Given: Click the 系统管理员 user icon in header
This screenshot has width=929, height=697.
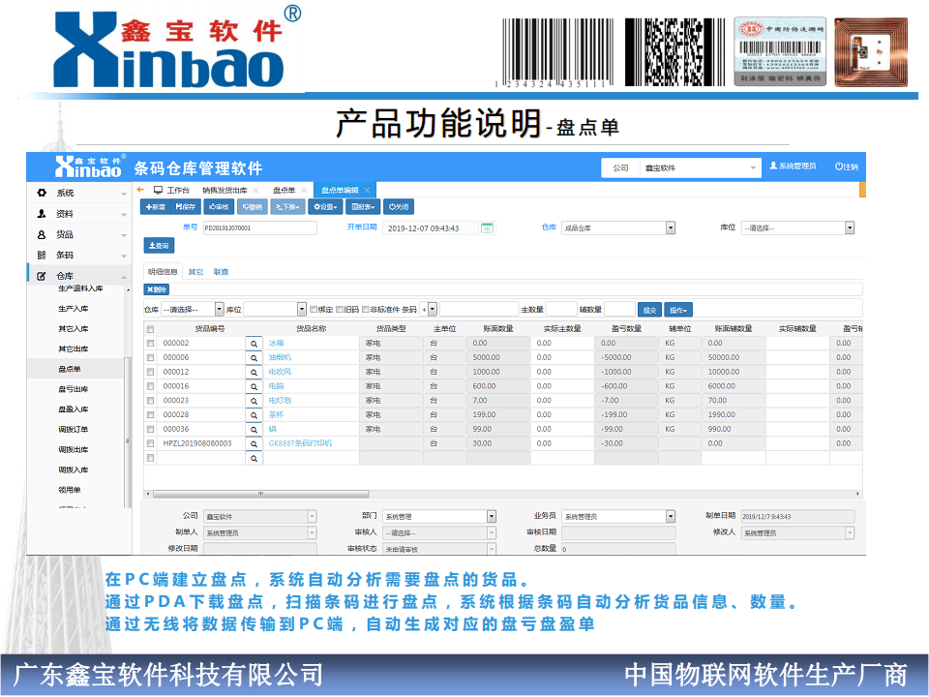Looking at the screenshot, I should coord(773,166).
